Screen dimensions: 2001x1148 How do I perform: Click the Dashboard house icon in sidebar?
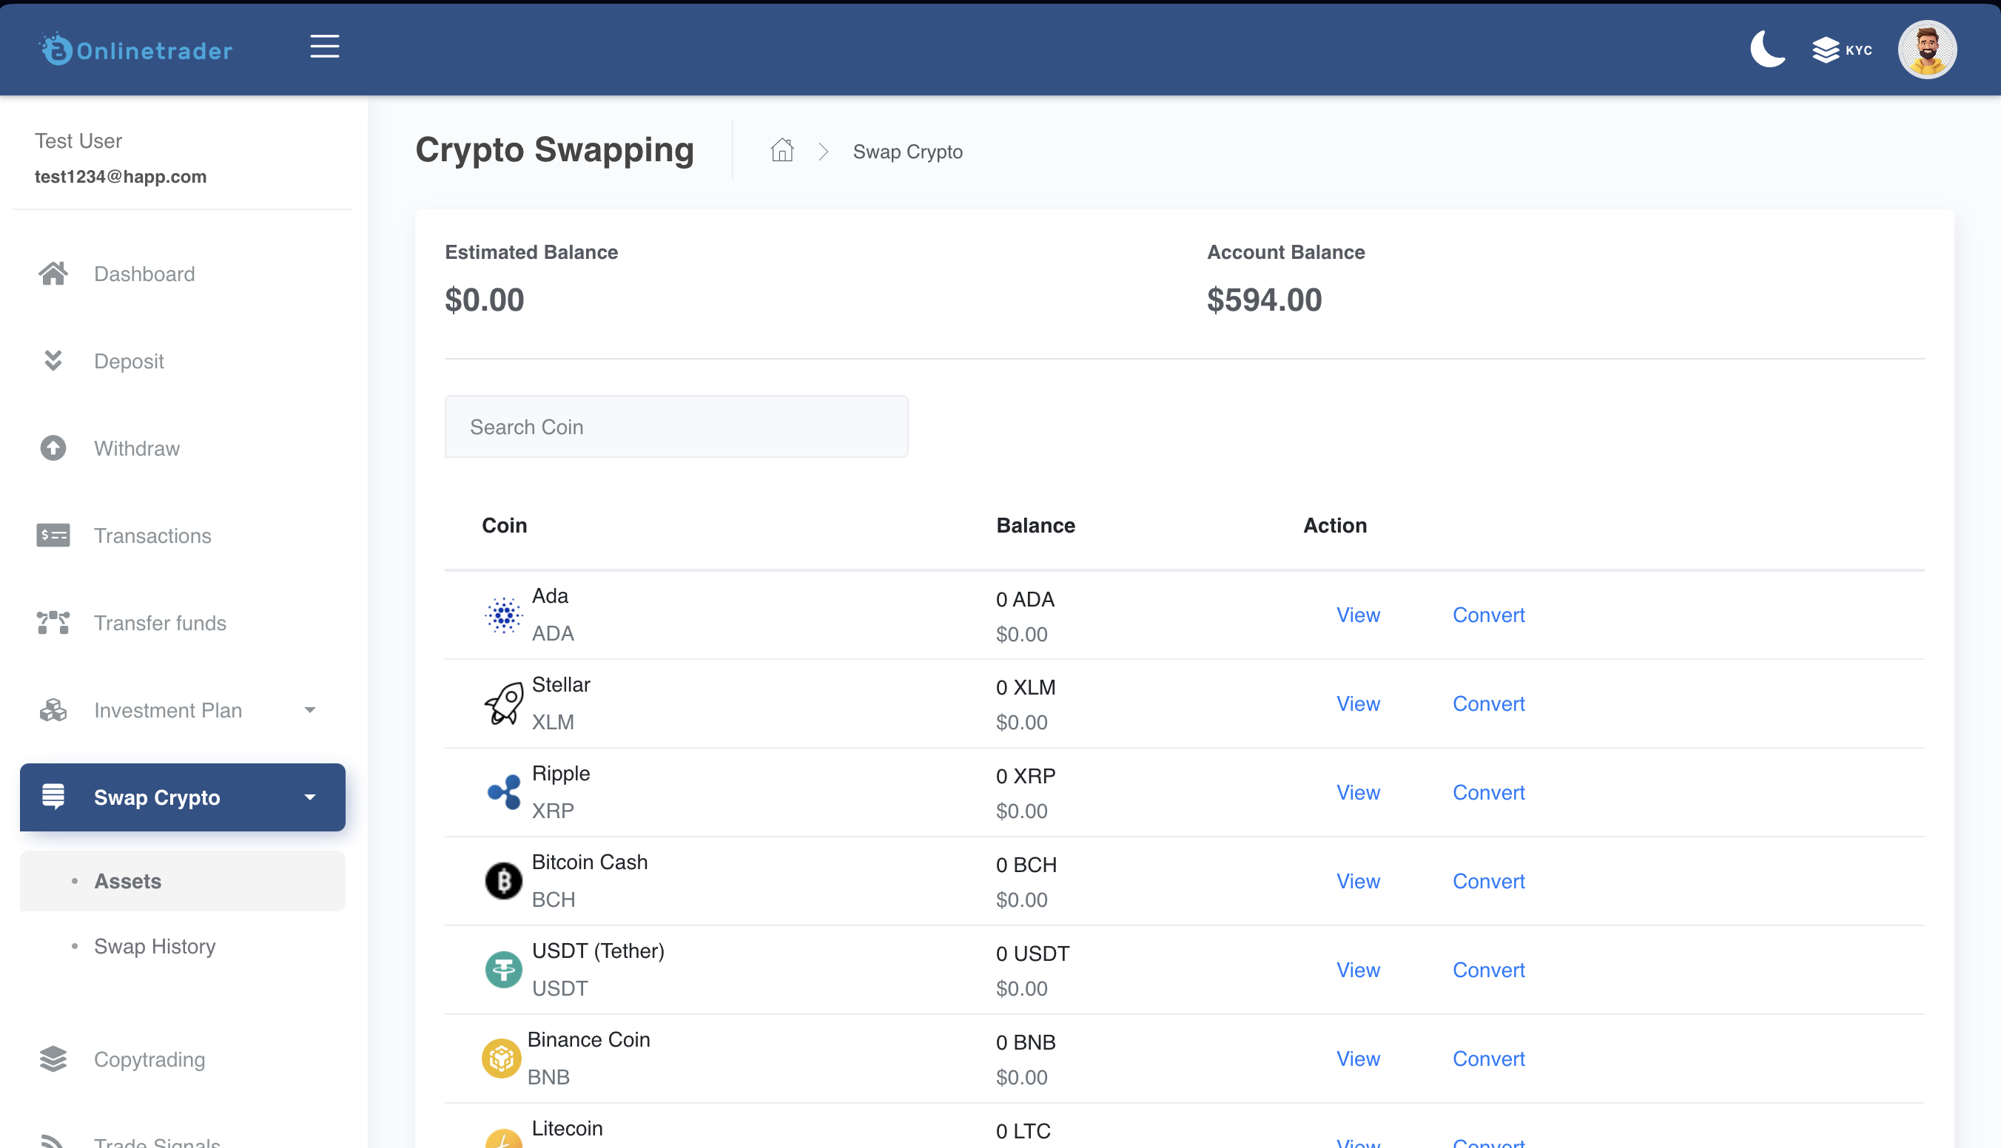pyautogui.click(x=53, y=274)
